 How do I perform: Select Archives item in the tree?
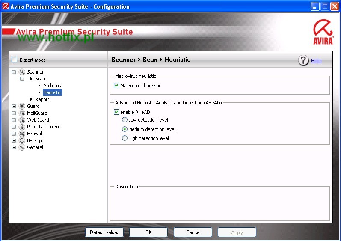coord(52,86)
